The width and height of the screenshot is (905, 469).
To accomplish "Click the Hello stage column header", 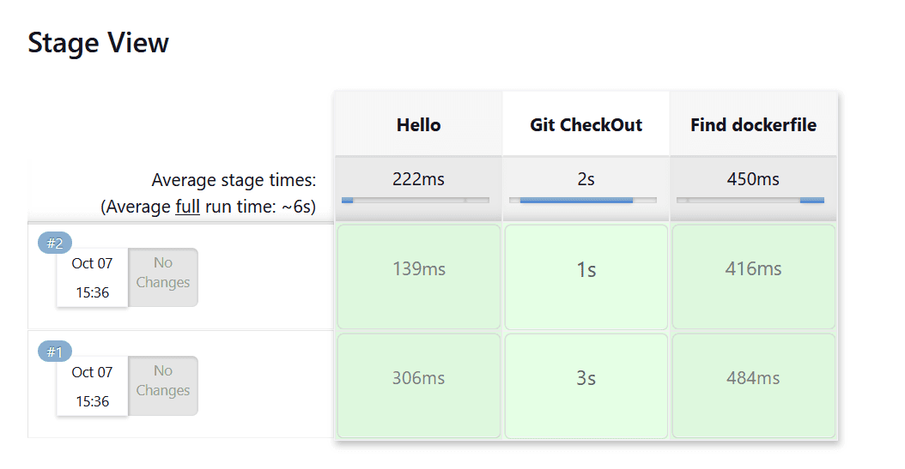I will 418,124.
